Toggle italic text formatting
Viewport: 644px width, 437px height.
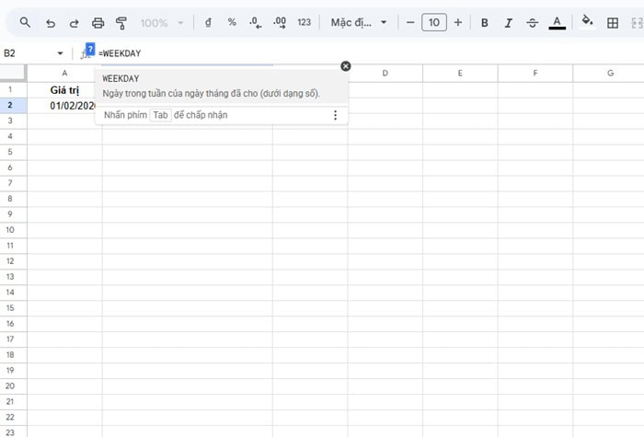509,22
